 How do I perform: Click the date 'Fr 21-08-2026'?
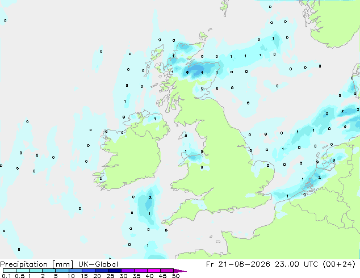238,264
